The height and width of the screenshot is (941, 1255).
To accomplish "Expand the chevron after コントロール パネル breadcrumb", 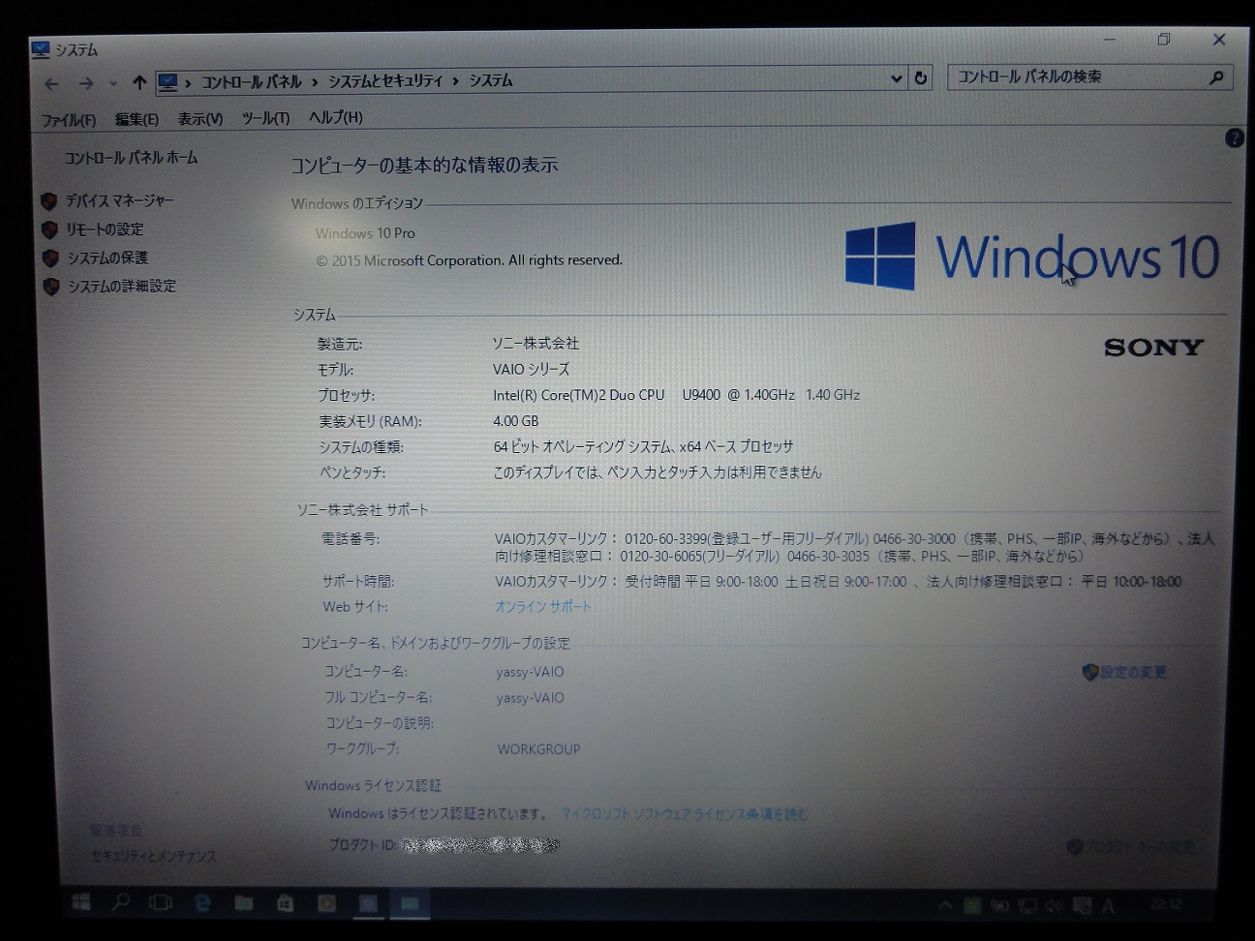I will (315, 82).
